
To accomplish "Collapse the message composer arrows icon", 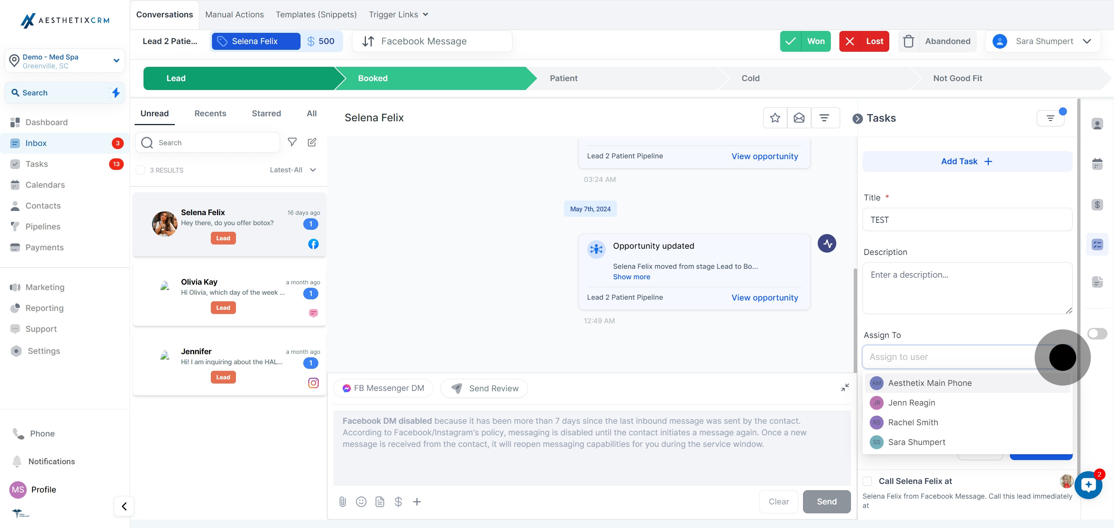I will point(844,388).
